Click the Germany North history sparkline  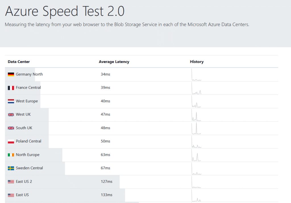(x=196, y=74)
